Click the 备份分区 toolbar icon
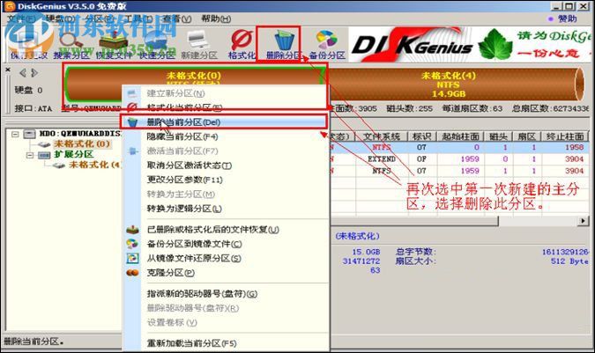This screenshot has height=353, width=595. [x=327, y=45]
